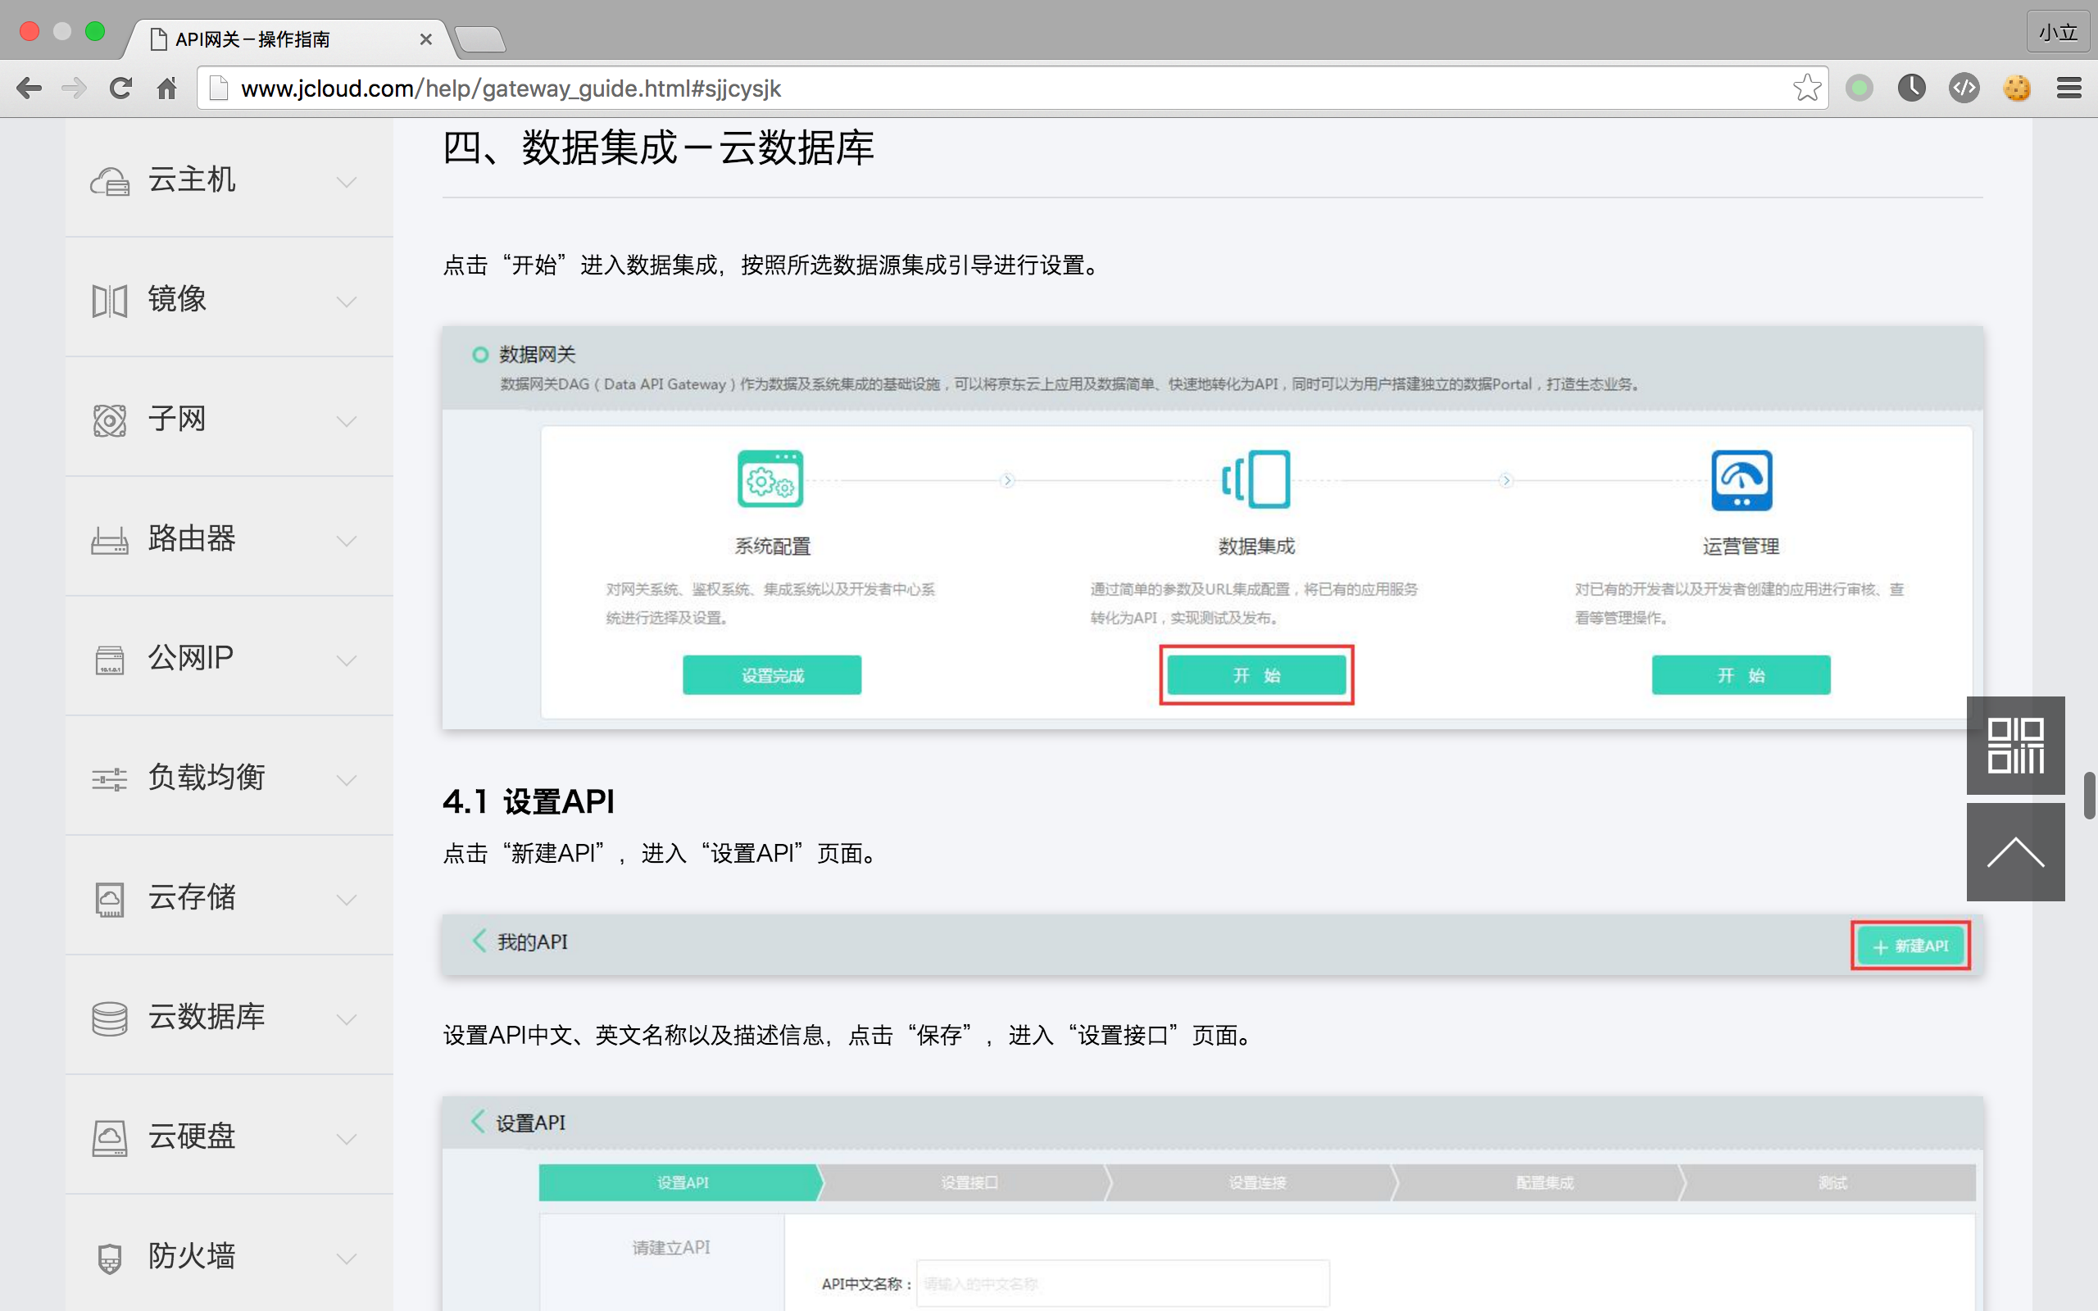Click the 4.1 设置API heading
Image resolution: width=2098 pixels, height=1311 pixels.
[528, 801]
